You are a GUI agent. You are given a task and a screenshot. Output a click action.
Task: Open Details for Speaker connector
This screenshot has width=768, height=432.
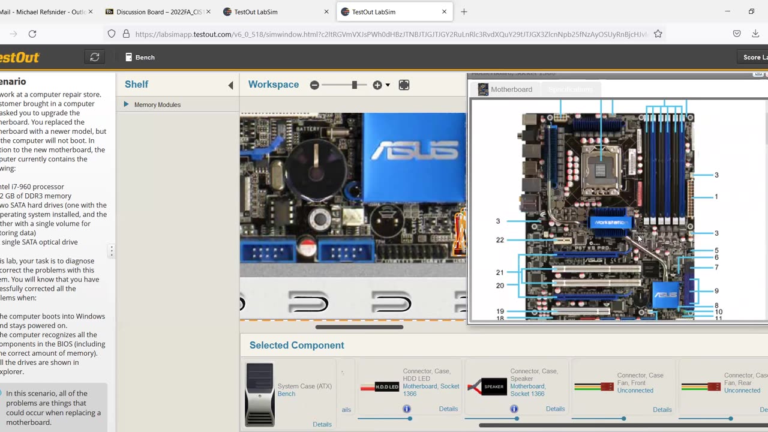pyautogui.click(x=555, y=409)
